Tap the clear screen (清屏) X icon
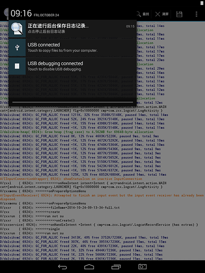 click(157, 14)
